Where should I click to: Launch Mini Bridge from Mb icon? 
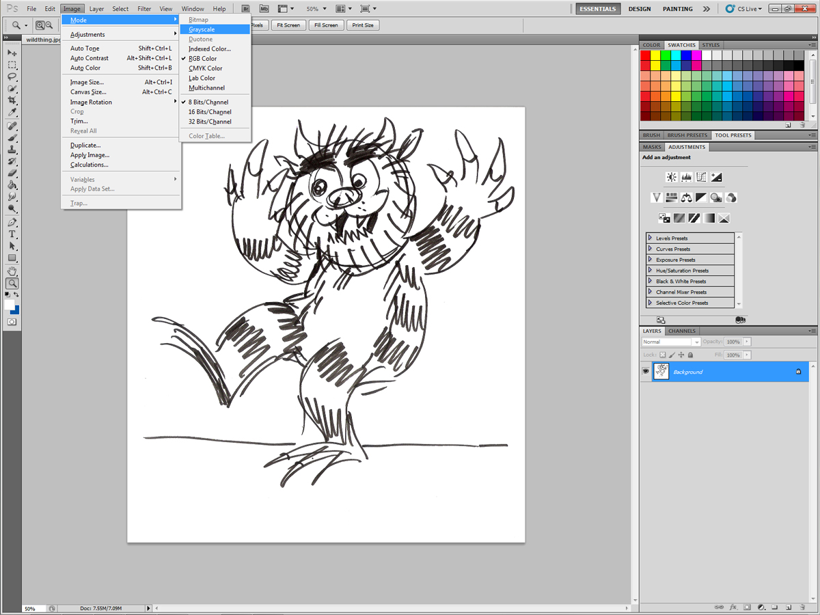(x=264, y=9)
